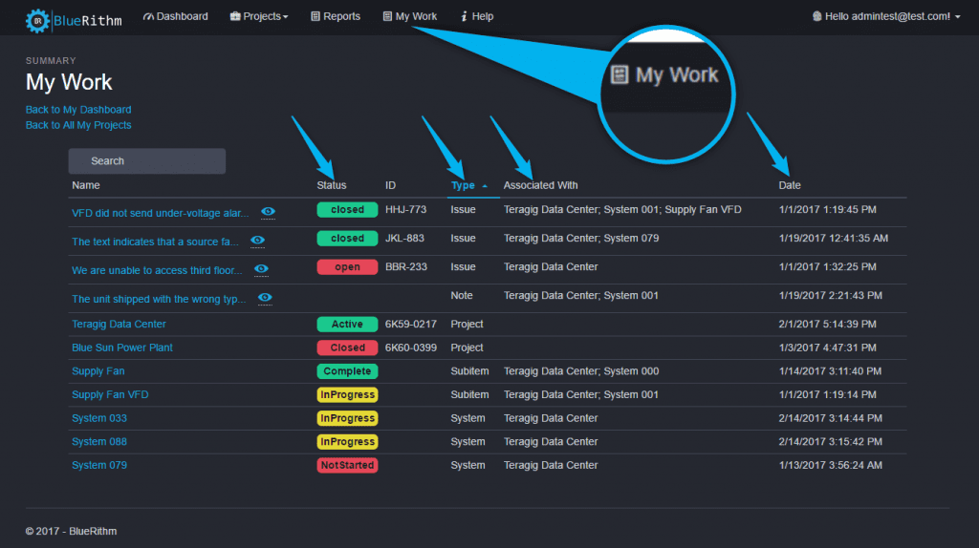Open Blue Sun Power Plant project
The width and height of the screenshot is (979, 548).
point(121,348)
